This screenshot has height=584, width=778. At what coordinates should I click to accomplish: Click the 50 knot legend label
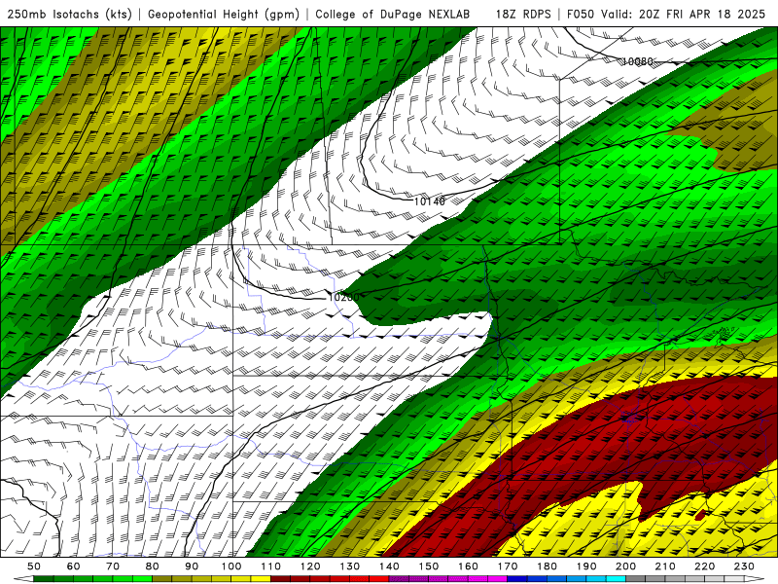coord(34,566)
